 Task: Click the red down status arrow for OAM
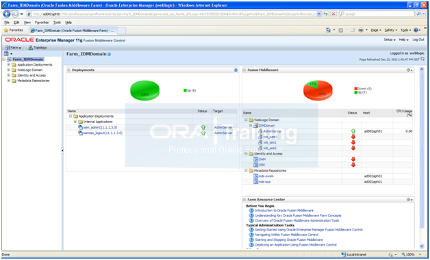tap(353, 159)
